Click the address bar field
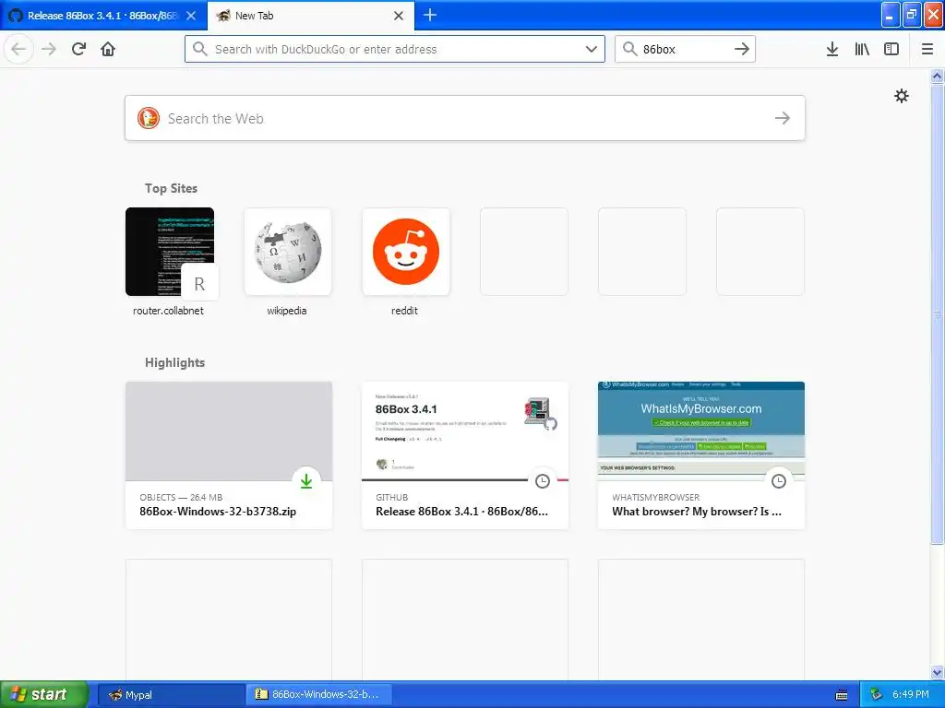945x708 pixels. click(395, 49)
